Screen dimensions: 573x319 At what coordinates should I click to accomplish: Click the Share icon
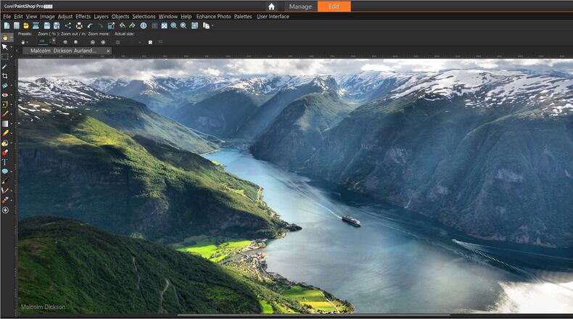click(x=68, y=25)
